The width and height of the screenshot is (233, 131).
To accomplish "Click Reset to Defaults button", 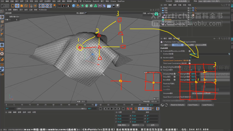I will pos(177,105).
